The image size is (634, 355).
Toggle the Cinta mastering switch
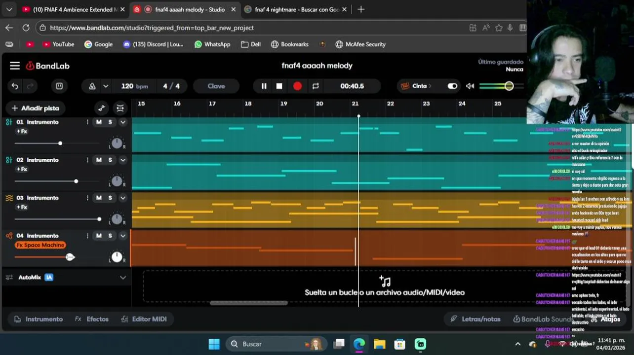(452, 86)
